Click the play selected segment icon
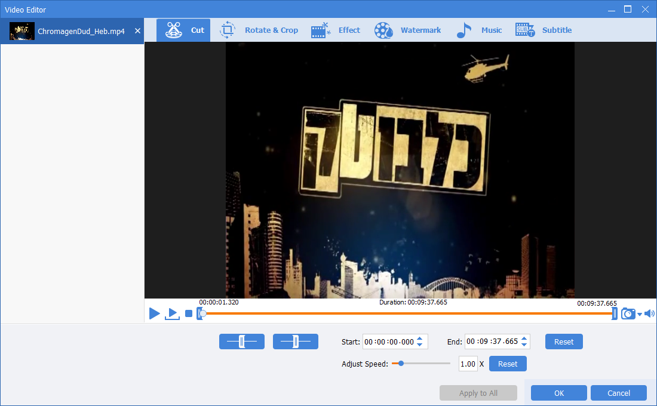This screenshot has height=406, width=657. (x=172, y=313)
